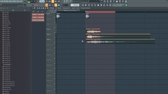168x94 pixels.
Task: Open the mixer sliders toolbar icon
Action: 92,5
